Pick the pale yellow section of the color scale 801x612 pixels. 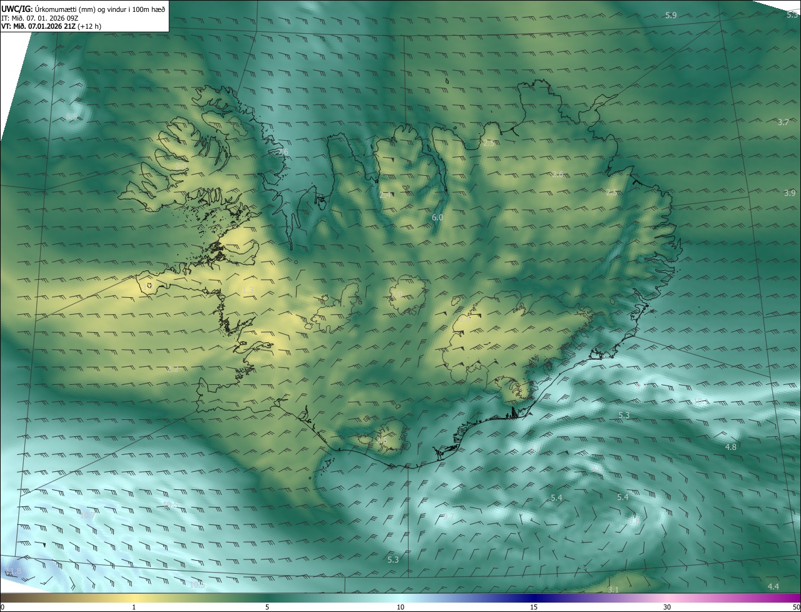135,598
